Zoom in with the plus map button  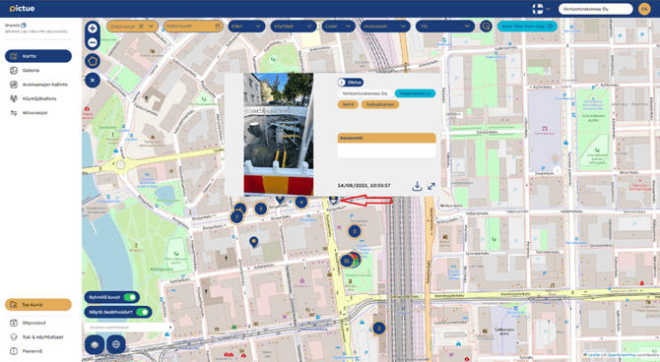click(93, 29)
